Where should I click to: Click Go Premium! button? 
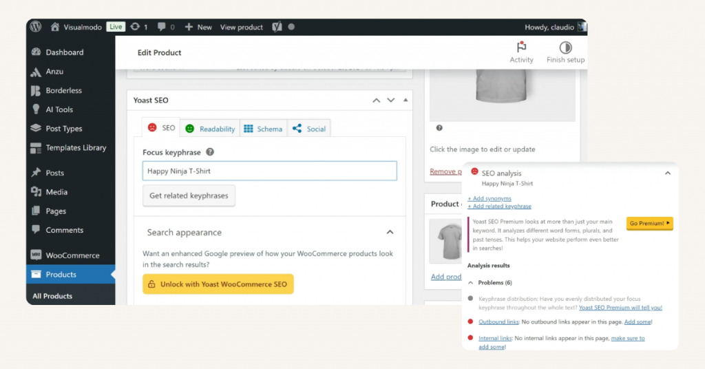(650, 223)
